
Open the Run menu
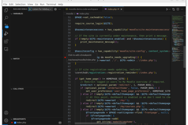click(x=42, y=4)
